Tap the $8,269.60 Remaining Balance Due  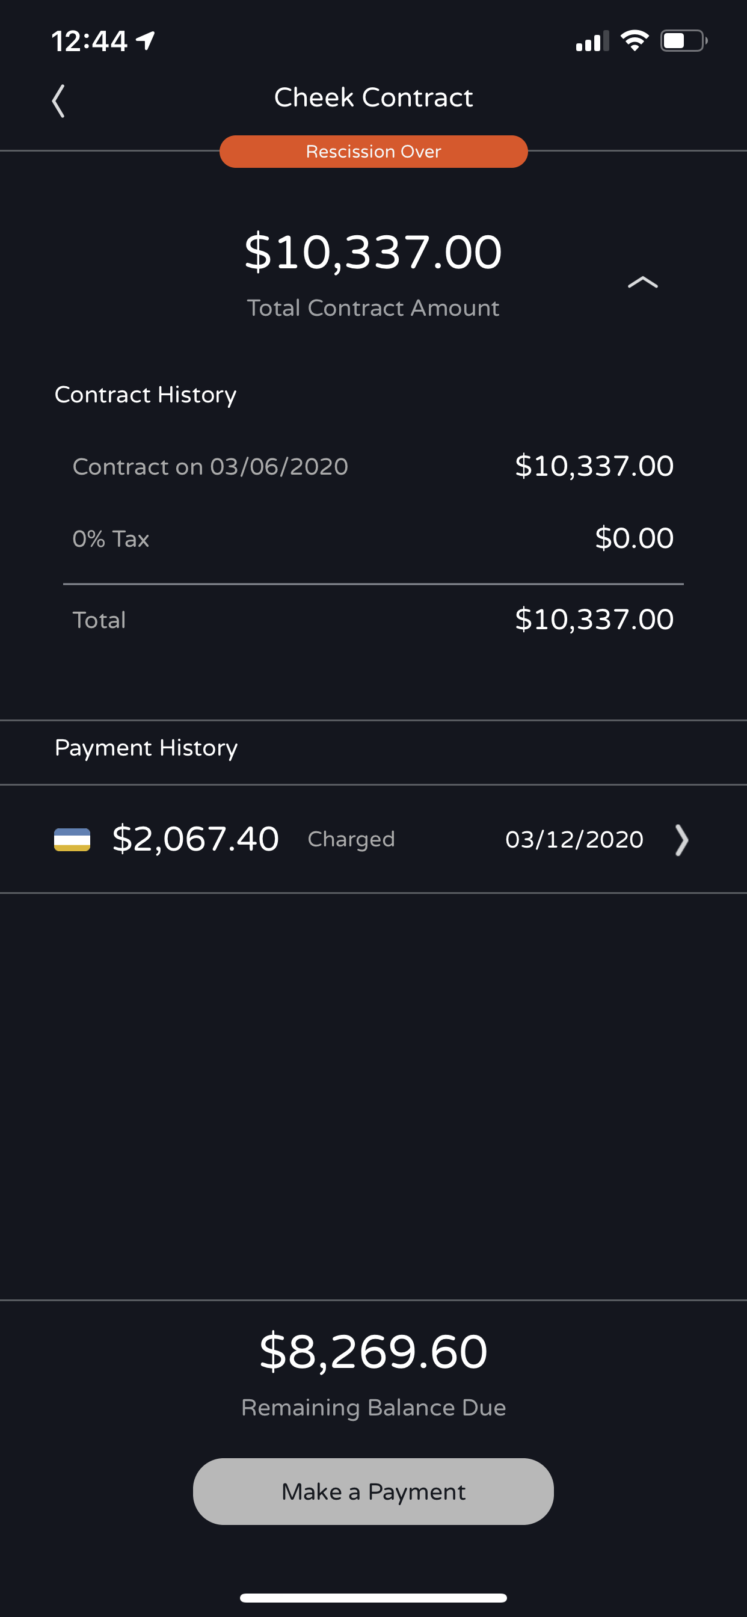pos(373,1352)
